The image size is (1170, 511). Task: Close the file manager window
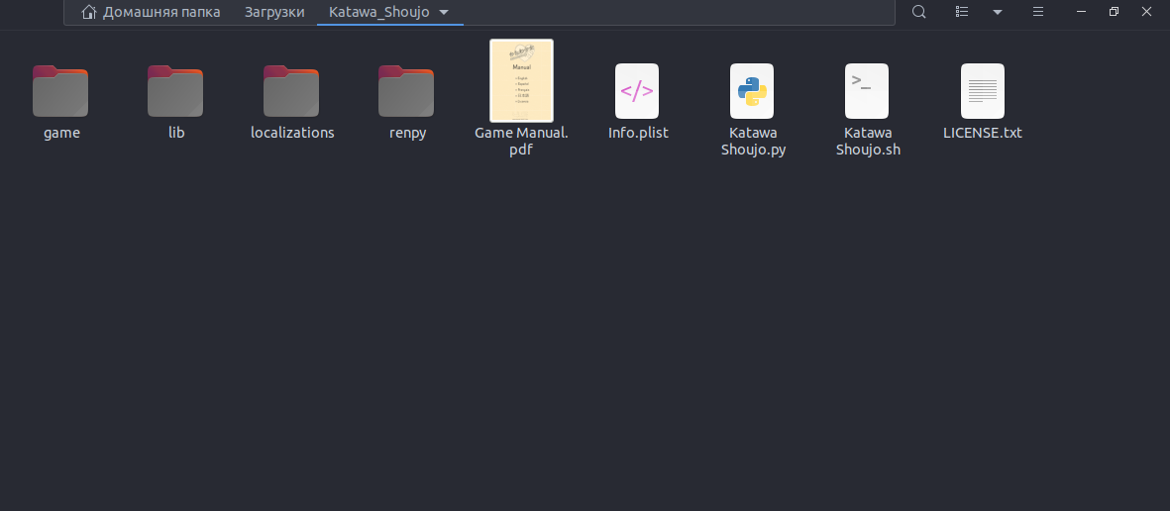click(1147, 12)
